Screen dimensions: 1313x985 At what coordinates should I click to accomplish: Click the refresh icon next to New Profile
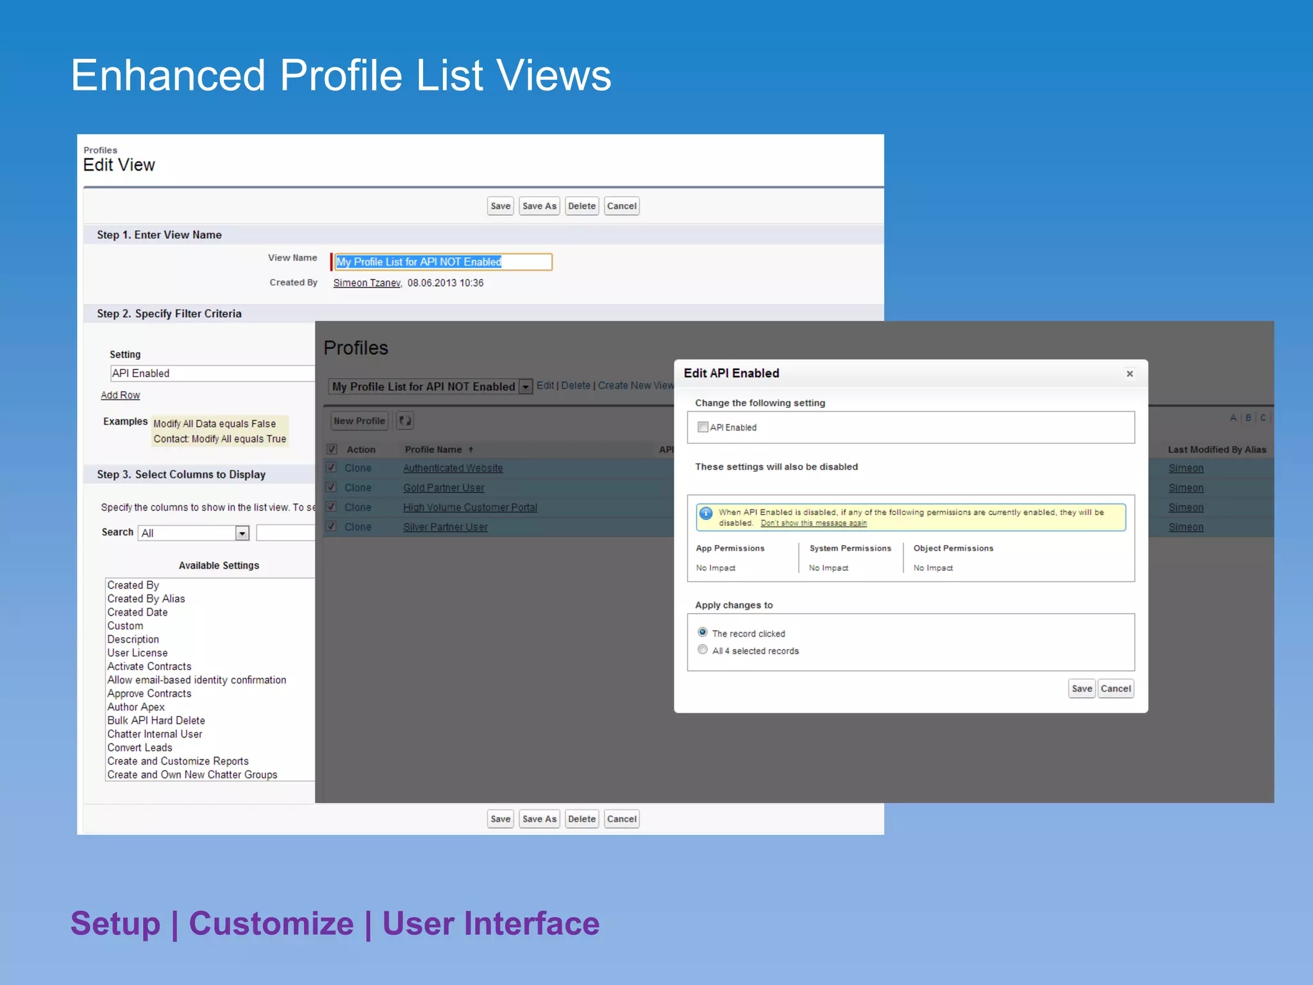[x=405, y=421]
